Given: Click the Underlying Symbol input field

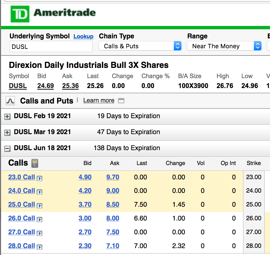Looking at the screenshot, I should point(51,46).
